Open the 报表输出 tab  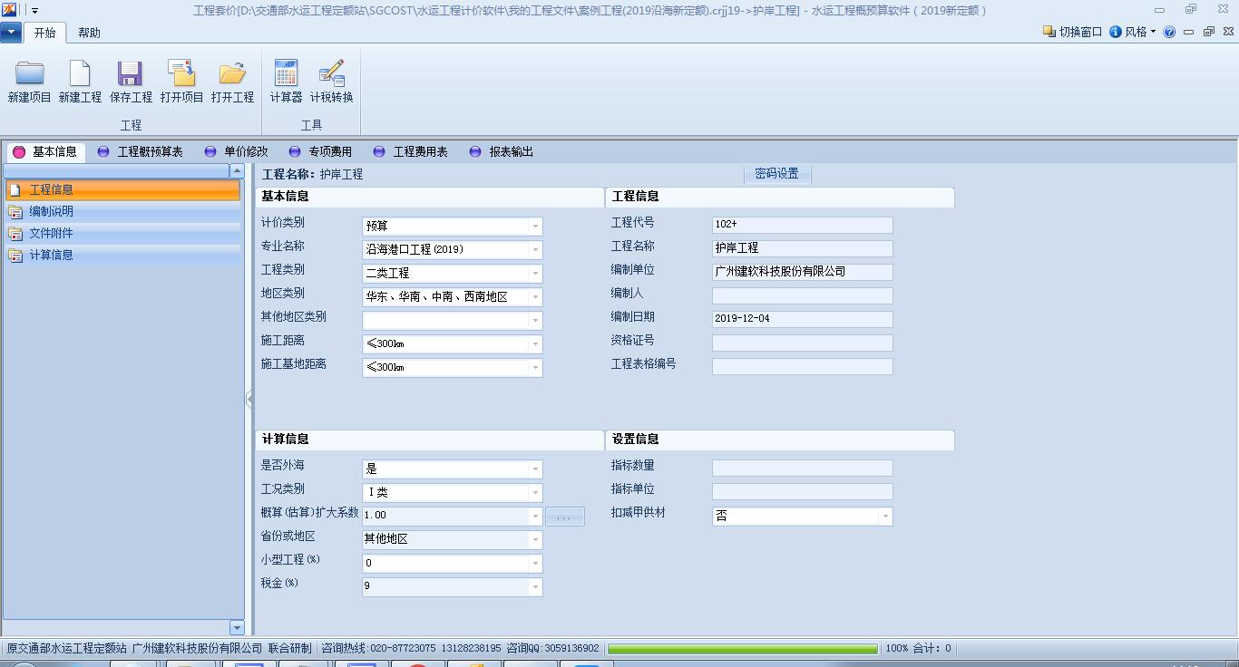click(502, 151)
